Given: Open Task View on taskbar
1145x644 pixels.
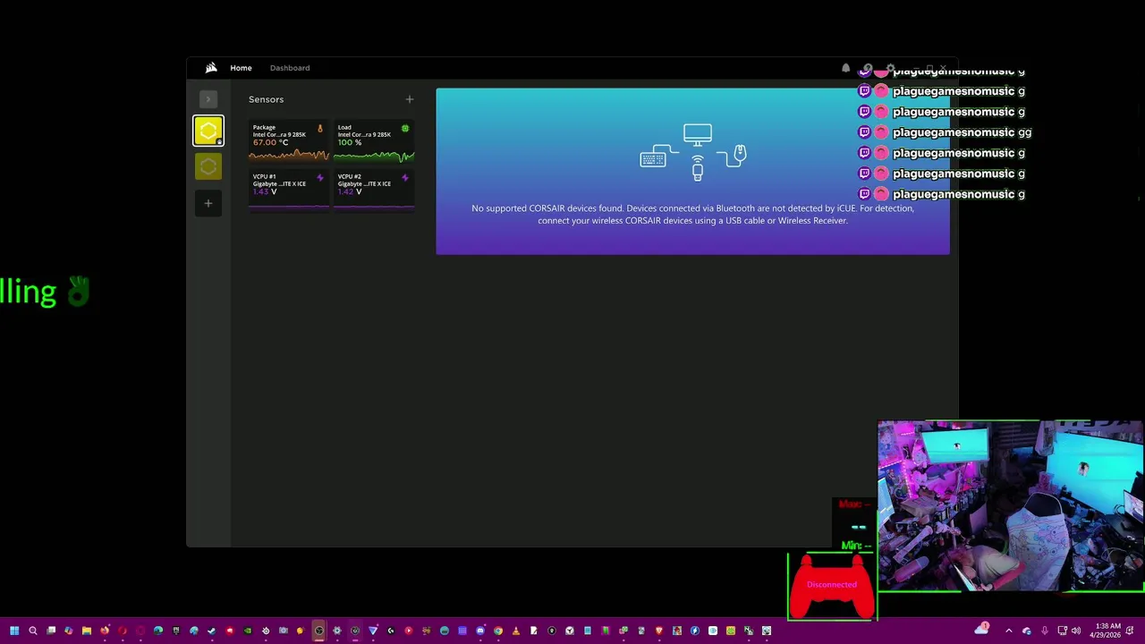Looking at the screenshot, I should pos(51,631).
